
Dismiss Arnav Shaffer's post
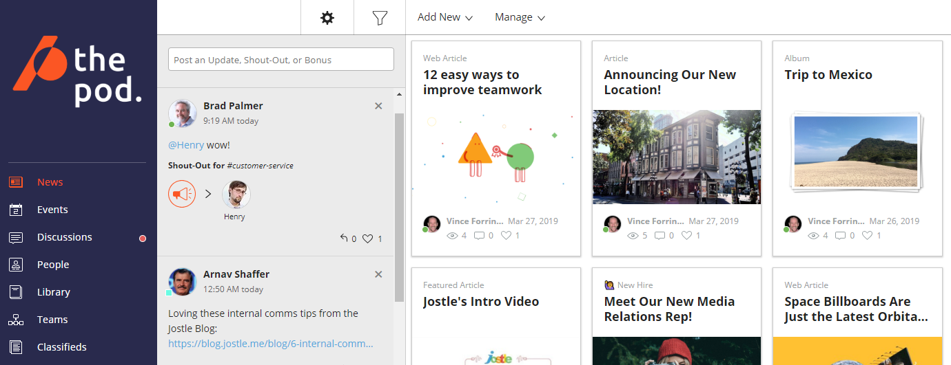[378, 274]
